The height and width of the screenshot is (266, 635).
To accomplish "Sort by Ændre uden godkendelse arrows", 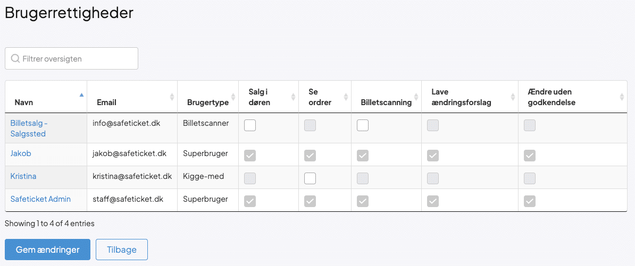I will (x=622, y=97).
